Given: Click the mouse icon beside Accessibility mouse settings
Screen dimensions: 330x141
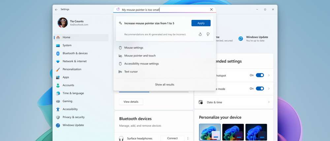Looking at the screenshot, I should (120, 64).
